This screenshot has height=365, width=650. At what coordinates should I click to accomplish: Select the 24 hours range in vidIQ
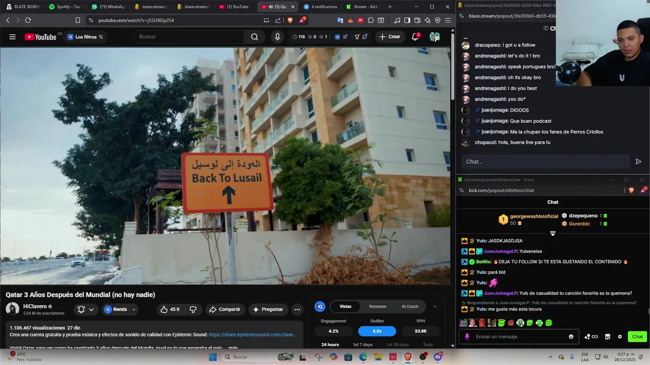[330, 345]
